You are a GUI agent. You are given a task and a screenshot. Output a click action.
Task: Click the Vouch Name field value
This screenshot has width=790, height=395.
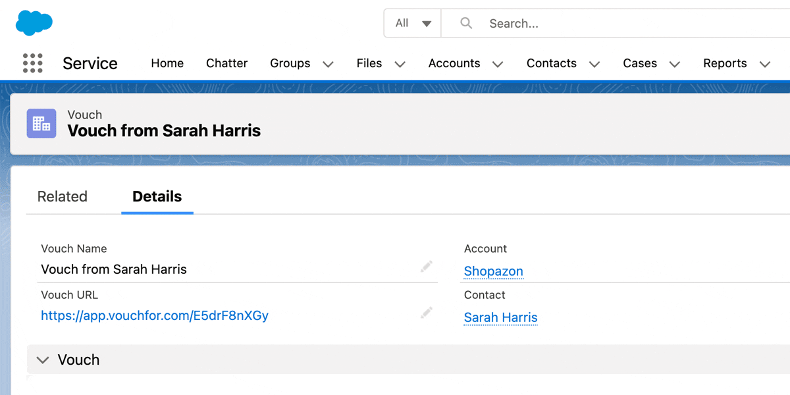pos(114,269)
